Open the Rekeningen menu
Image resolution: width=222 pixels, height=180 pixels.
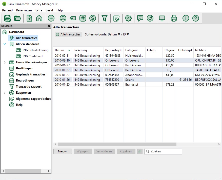pyautogui.click(x=24, y=10)
